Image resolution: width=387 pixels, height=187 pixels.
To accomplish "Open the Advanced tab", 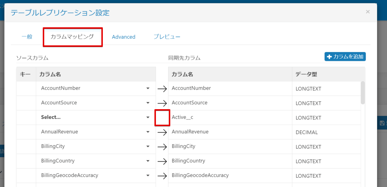I will (123, 37).
